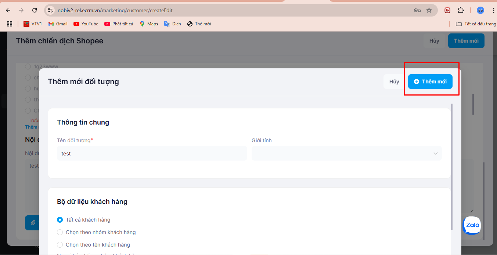497x255 pixels.
Task: Bookmark this page with the star icon
Action: [429, 10]
